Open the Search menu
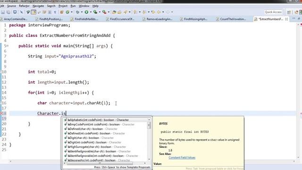This screenshot has height=170, width=302. [51, 6]
